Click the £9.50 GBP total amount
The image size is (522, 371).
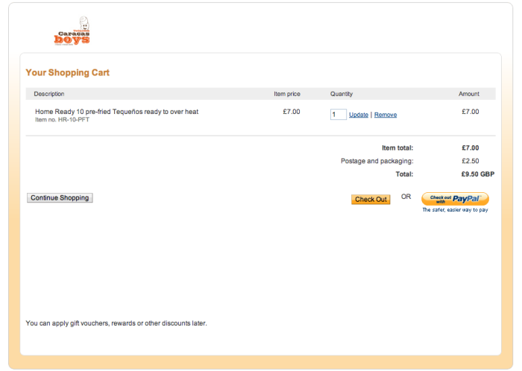(478, 174)
